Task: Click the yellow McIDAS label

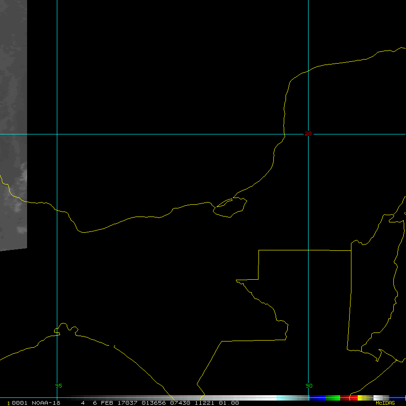Action: point(385,403)
